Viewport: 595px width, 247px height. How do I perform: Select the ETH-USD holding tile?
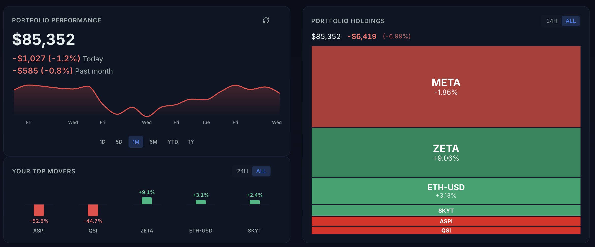coord(446,191)
